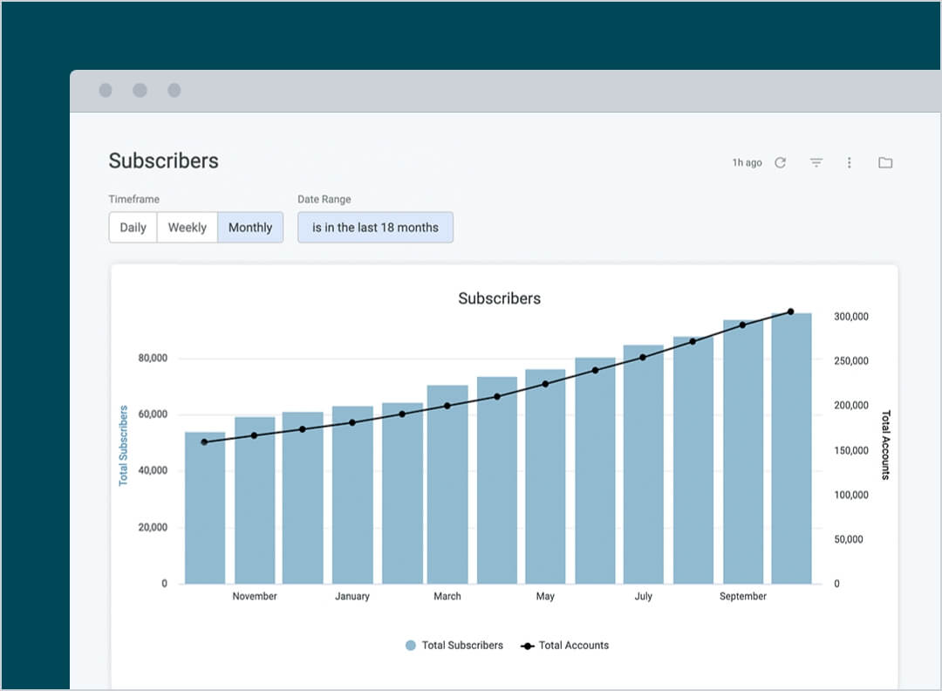Click the July bar
Screen dimensions: 942x691
click(x=644, y=464)
